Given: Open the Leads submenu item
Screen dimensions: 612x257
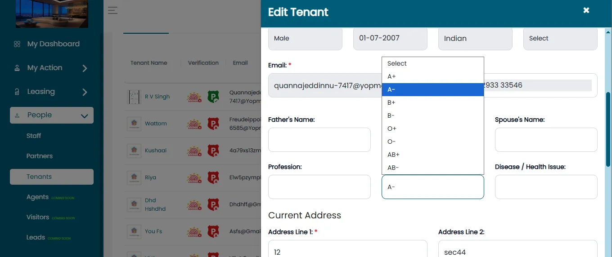Looking at the screenshot, I should (x=36, y=237).
